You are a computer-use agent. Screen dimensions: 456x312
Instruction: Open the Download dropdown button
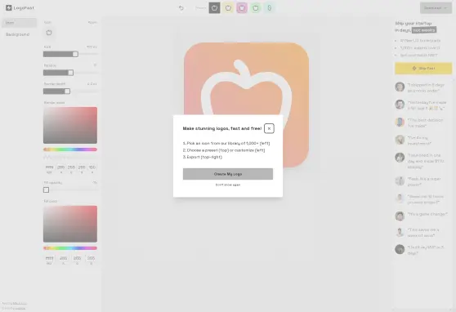(436, 8)
